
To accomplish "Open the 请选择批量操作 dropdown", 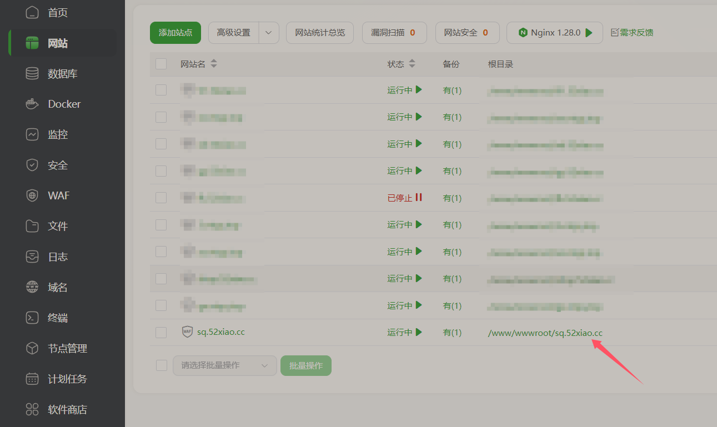I will pyautogui.click(x=225, y=365).
